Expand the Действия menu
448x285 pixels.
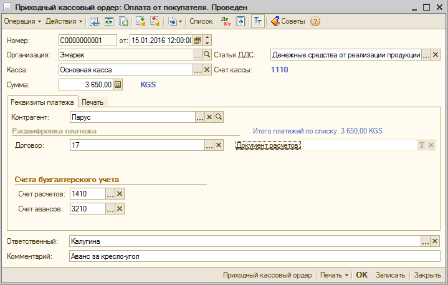pyautogui.click(x=64, y=21)
